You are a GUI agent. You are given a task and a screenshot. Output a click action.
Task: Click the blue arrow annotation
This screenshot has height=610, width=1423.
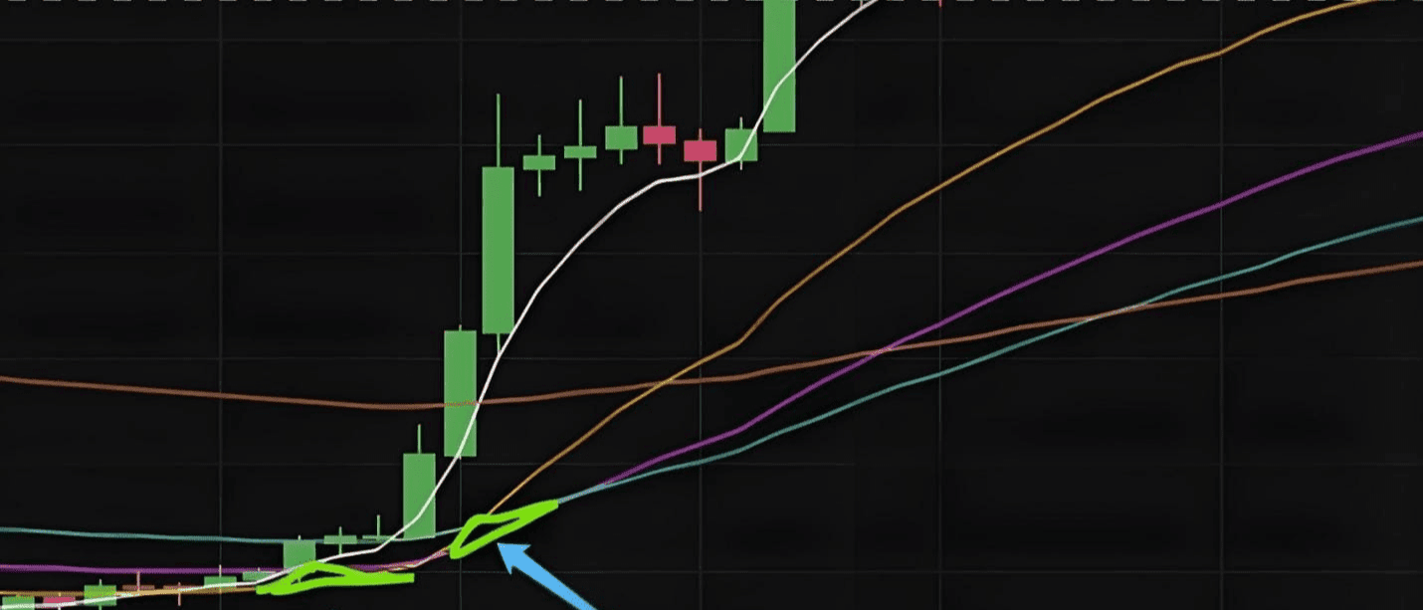point(547,577)
